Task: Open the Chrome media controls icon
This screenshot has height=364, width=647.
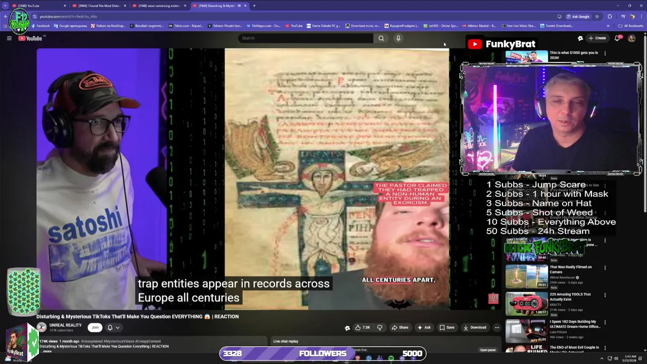Action: pos(624,16)
